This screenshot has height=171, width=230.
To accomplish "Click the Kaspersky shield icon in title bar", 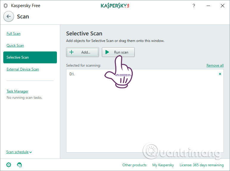I will coord(6,6).
